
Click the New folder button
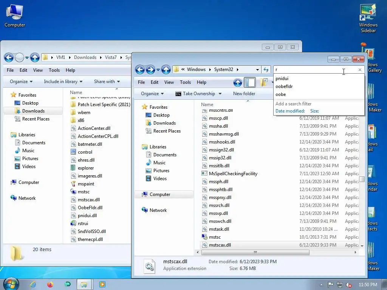[x=244, y=94]
